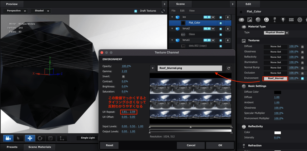Open the Scene panel File menu
Screen dimensions: 307x151
[173, 11]
